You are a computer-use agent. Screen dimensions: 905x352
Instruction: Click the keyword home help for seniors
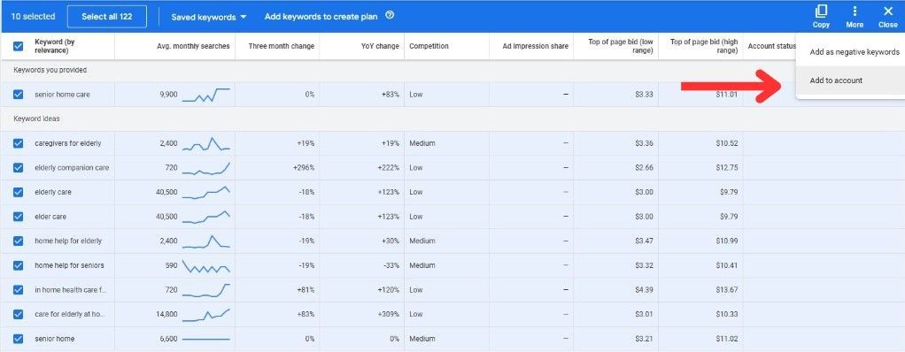[x=68, y=265]
